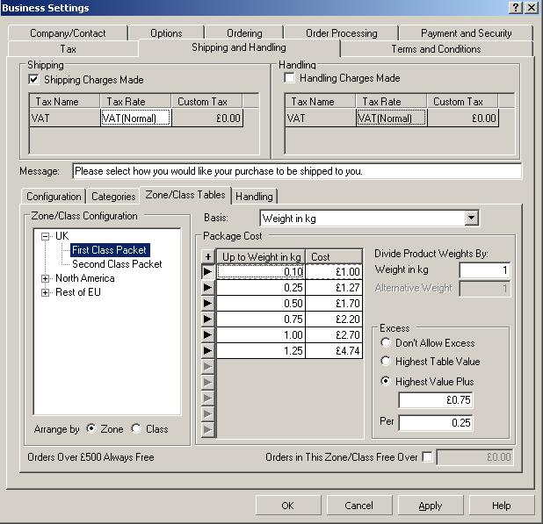Open the Categories sub-tab
This screenshot has height=524, width=543.
pyautogui.click(x=113, y=197)
